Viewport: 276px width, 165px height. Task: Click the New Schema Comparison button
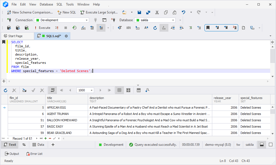pyautogui.click(x=30, y=12)
